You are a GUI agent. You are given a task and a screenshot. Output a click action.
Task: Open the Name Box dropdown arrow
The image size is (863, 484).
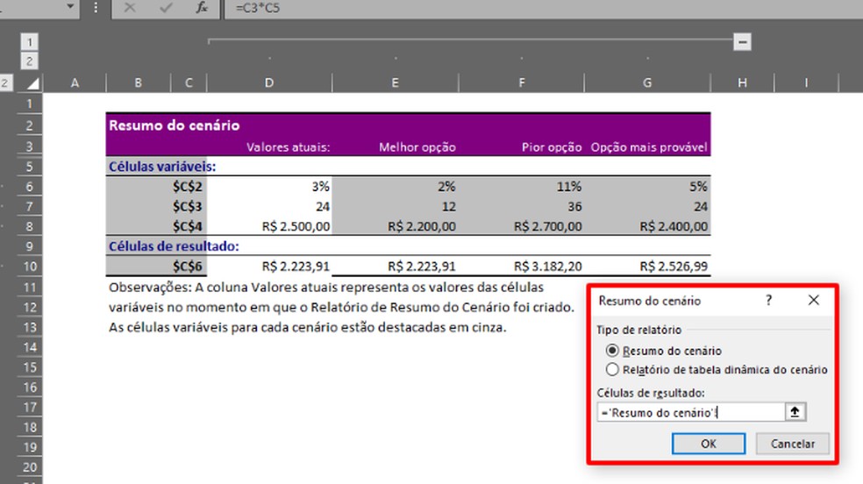pos(70,7)
